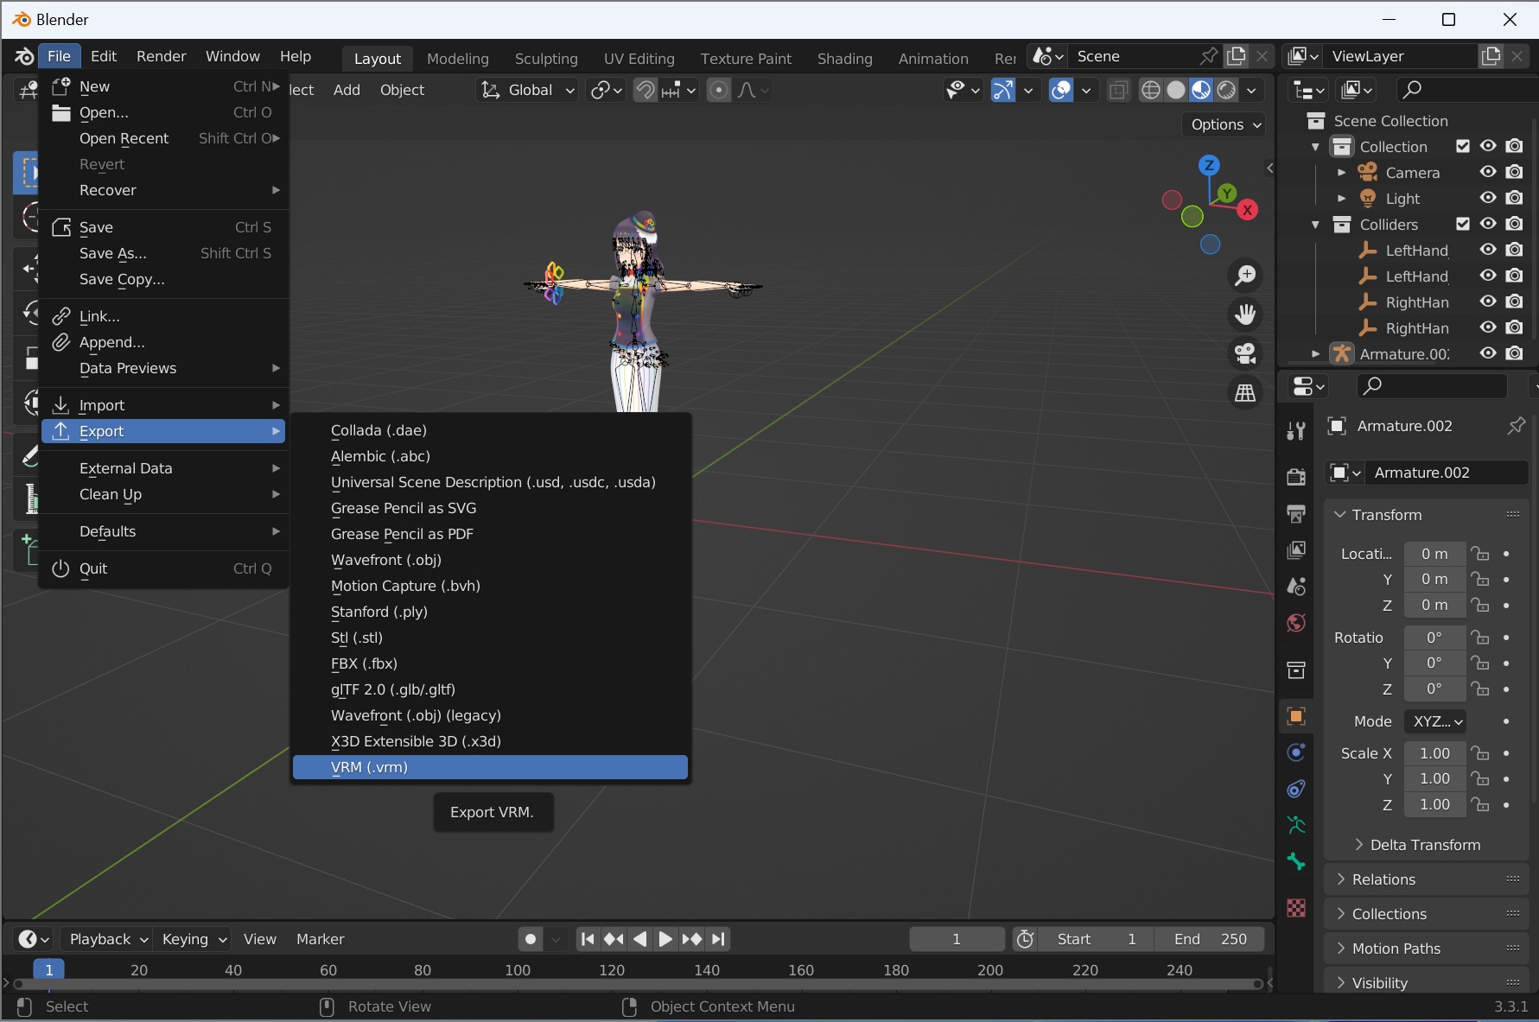
Task: Jump to the timeline end
Action: pyautogui.click(x=719, y=939)
